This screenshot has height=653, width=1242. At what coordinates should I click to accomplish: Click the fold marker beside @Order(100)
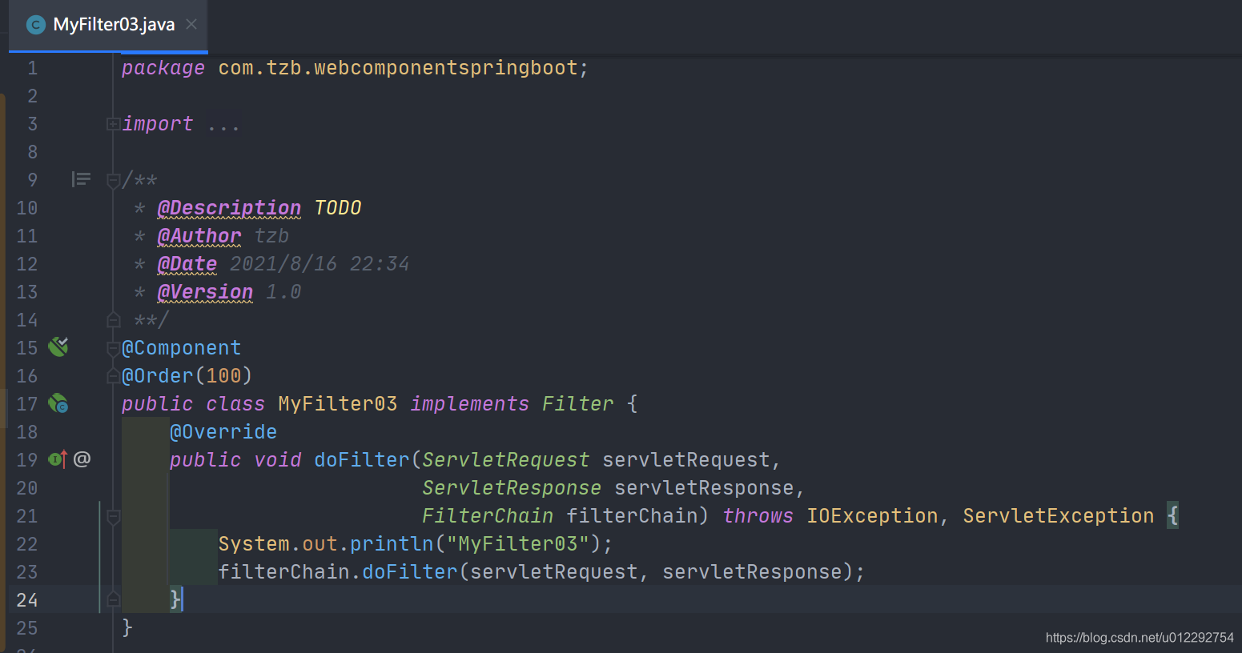coord(113,376)
